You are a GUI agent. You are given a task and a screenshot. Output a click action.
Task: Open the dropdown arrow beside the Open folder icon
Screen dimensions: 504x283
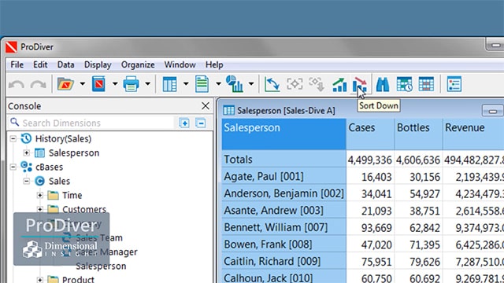pos(83,84)
